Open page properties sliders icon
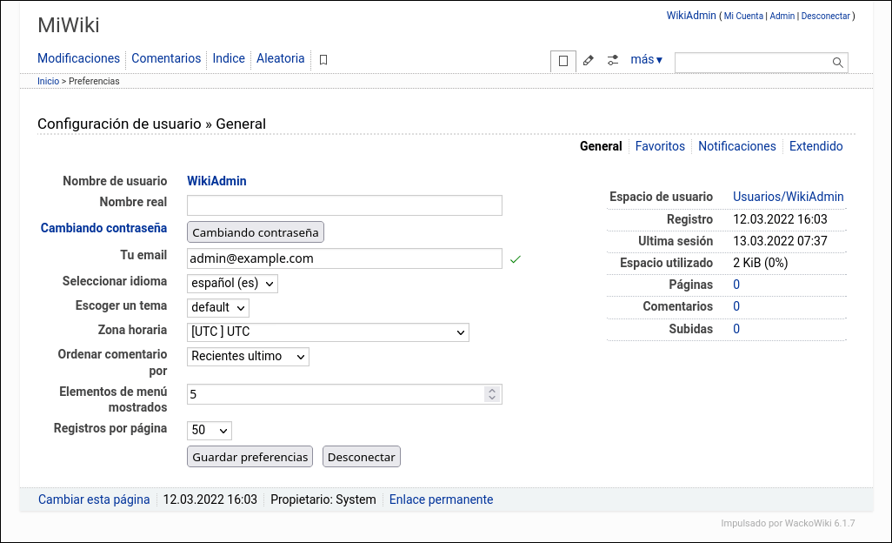 [x=613, y=61]
